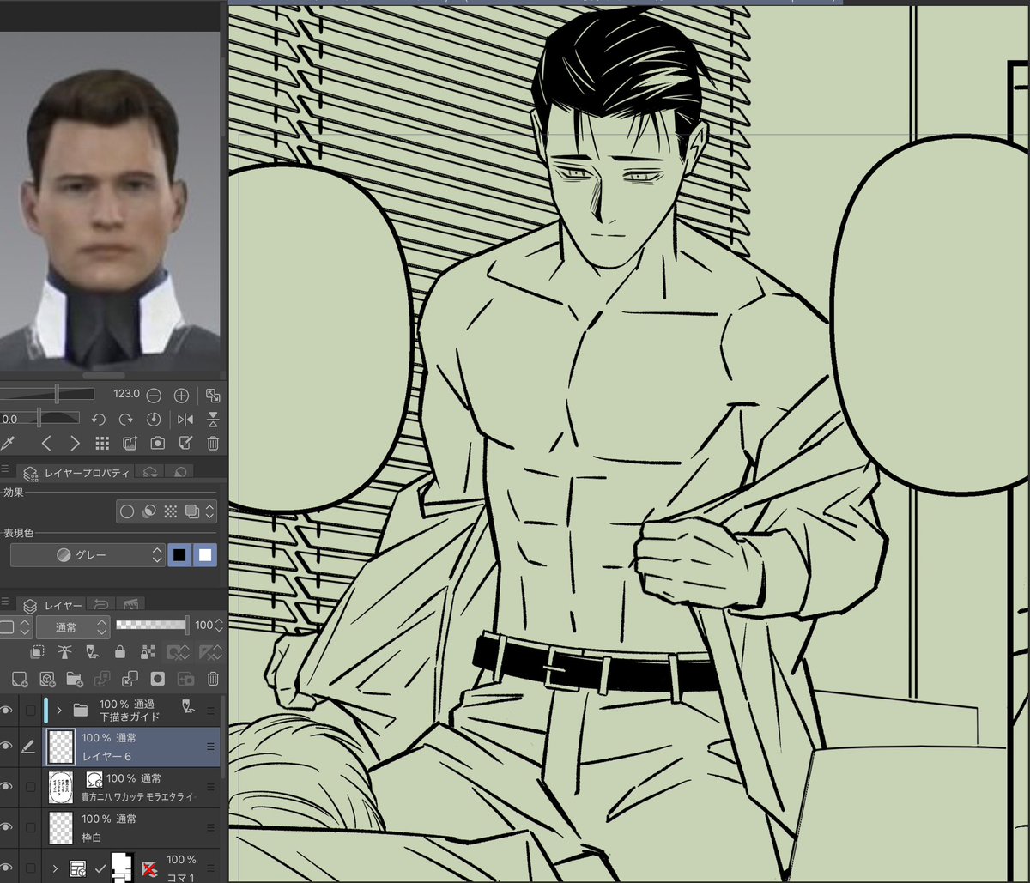
Task: Expand effect options stepper arrows
Action: coord(210,512)
